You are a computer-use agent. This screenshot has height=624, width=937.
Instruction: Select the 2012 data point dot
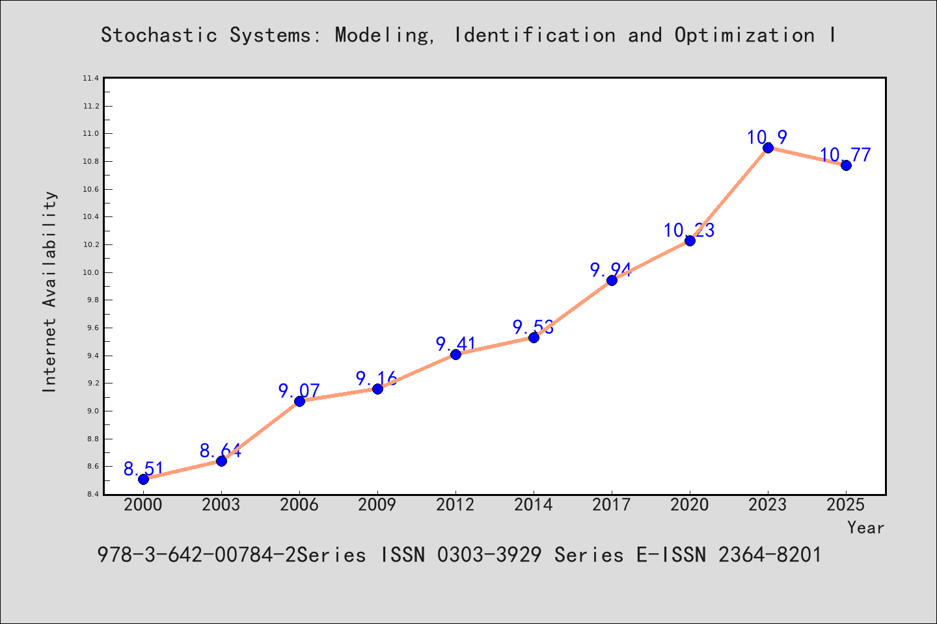tap(455, 354)
